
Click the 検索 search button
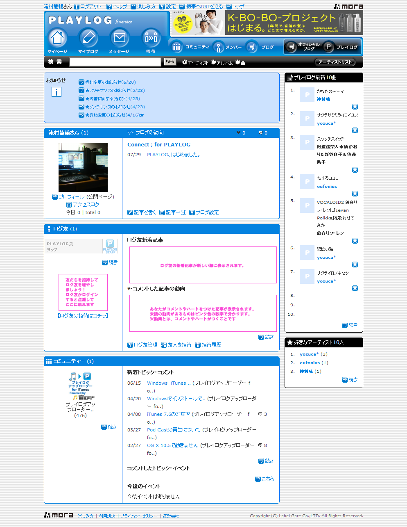tap(170, 62)
